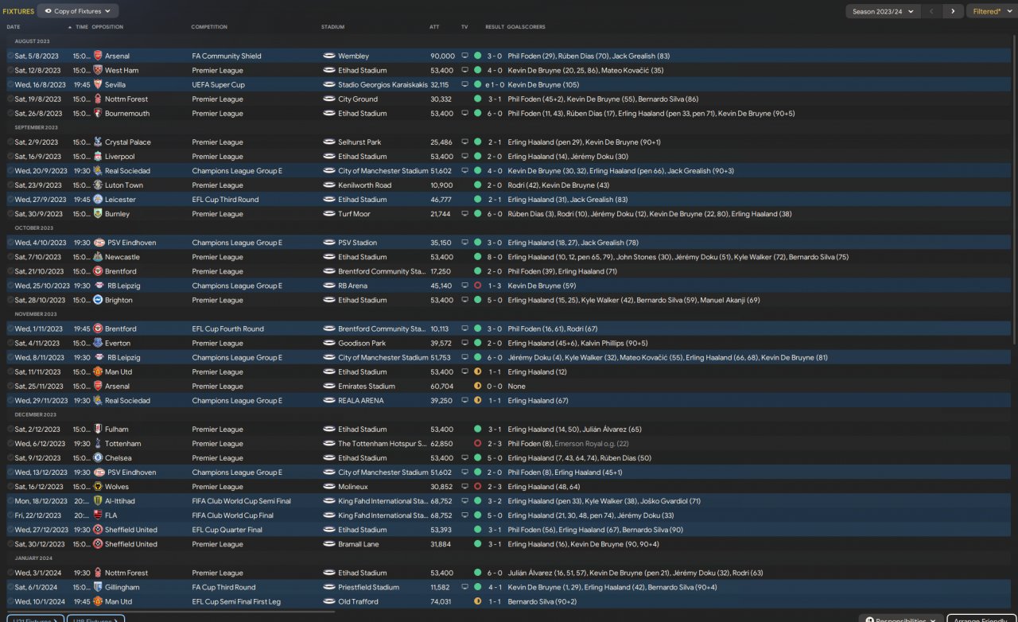Tick the selector for the Sat, 7/10/2023 fixture
The image size is (1018, 622).
point(10,257)
